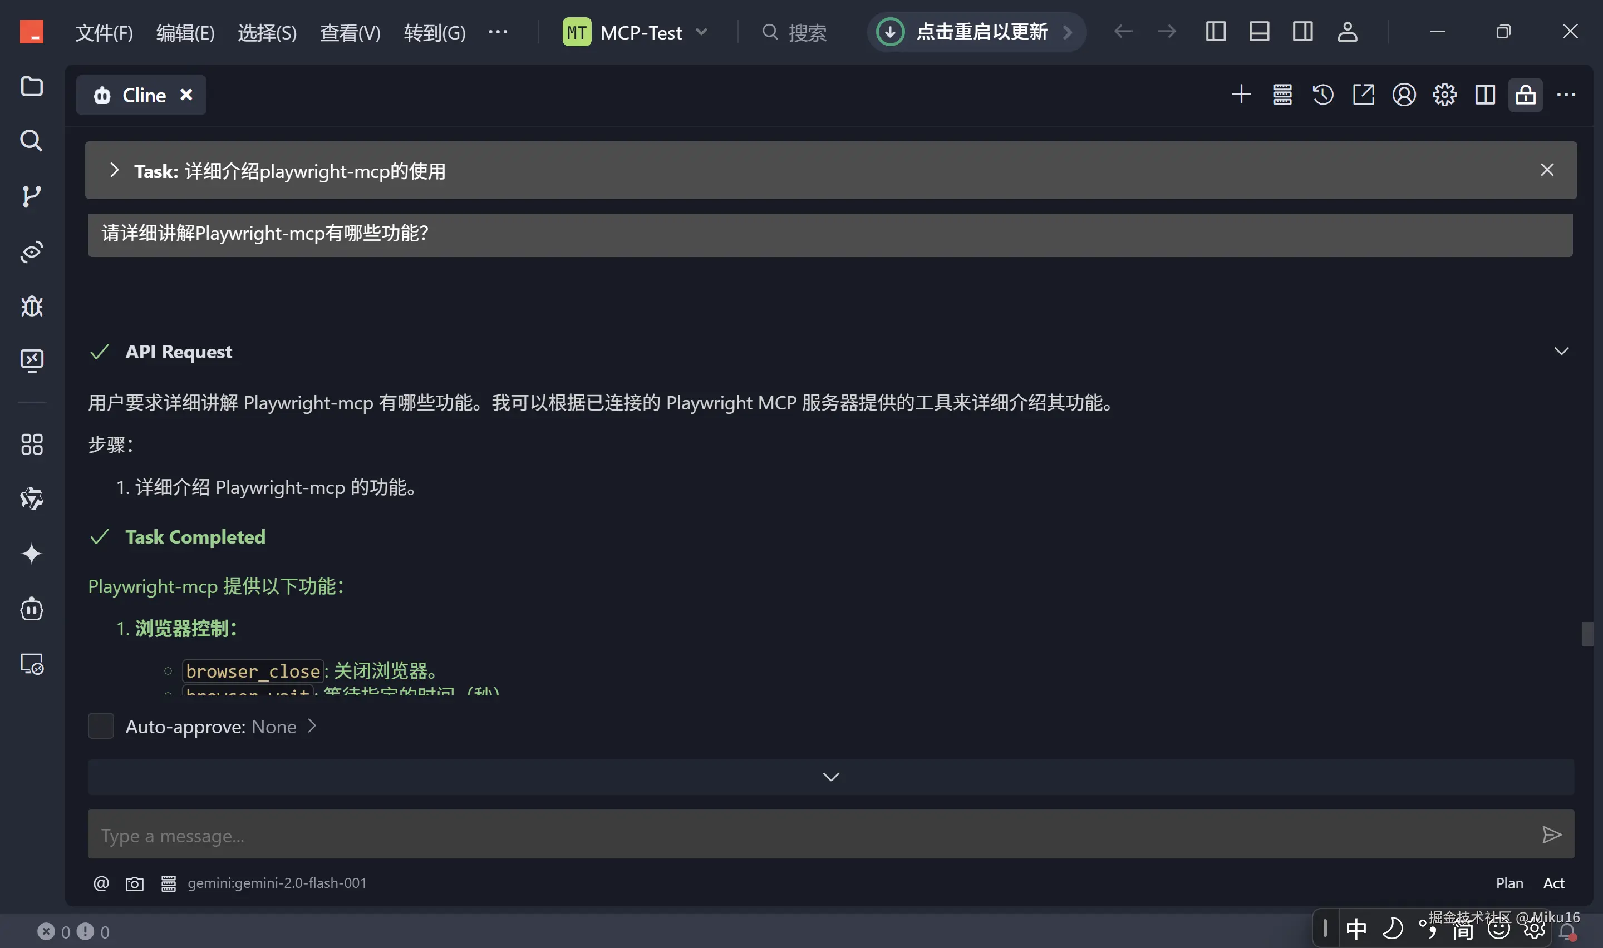This screenshot has height=948, width=1603.
Task: Click the scroll-to-bottom chevron bar
Action: point(830,777)
